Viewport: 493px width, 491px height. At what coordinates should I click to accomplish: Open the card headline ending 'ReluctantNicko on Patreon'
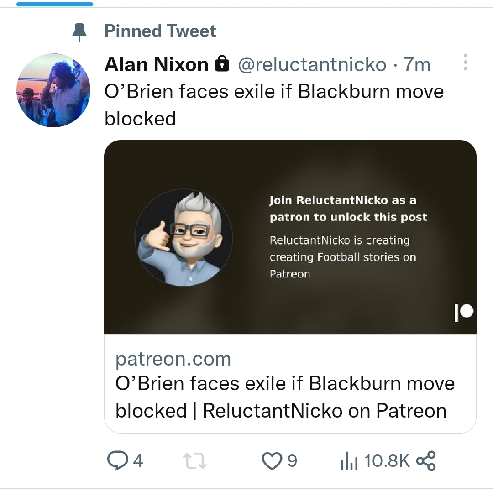click(x=285, y=397)
